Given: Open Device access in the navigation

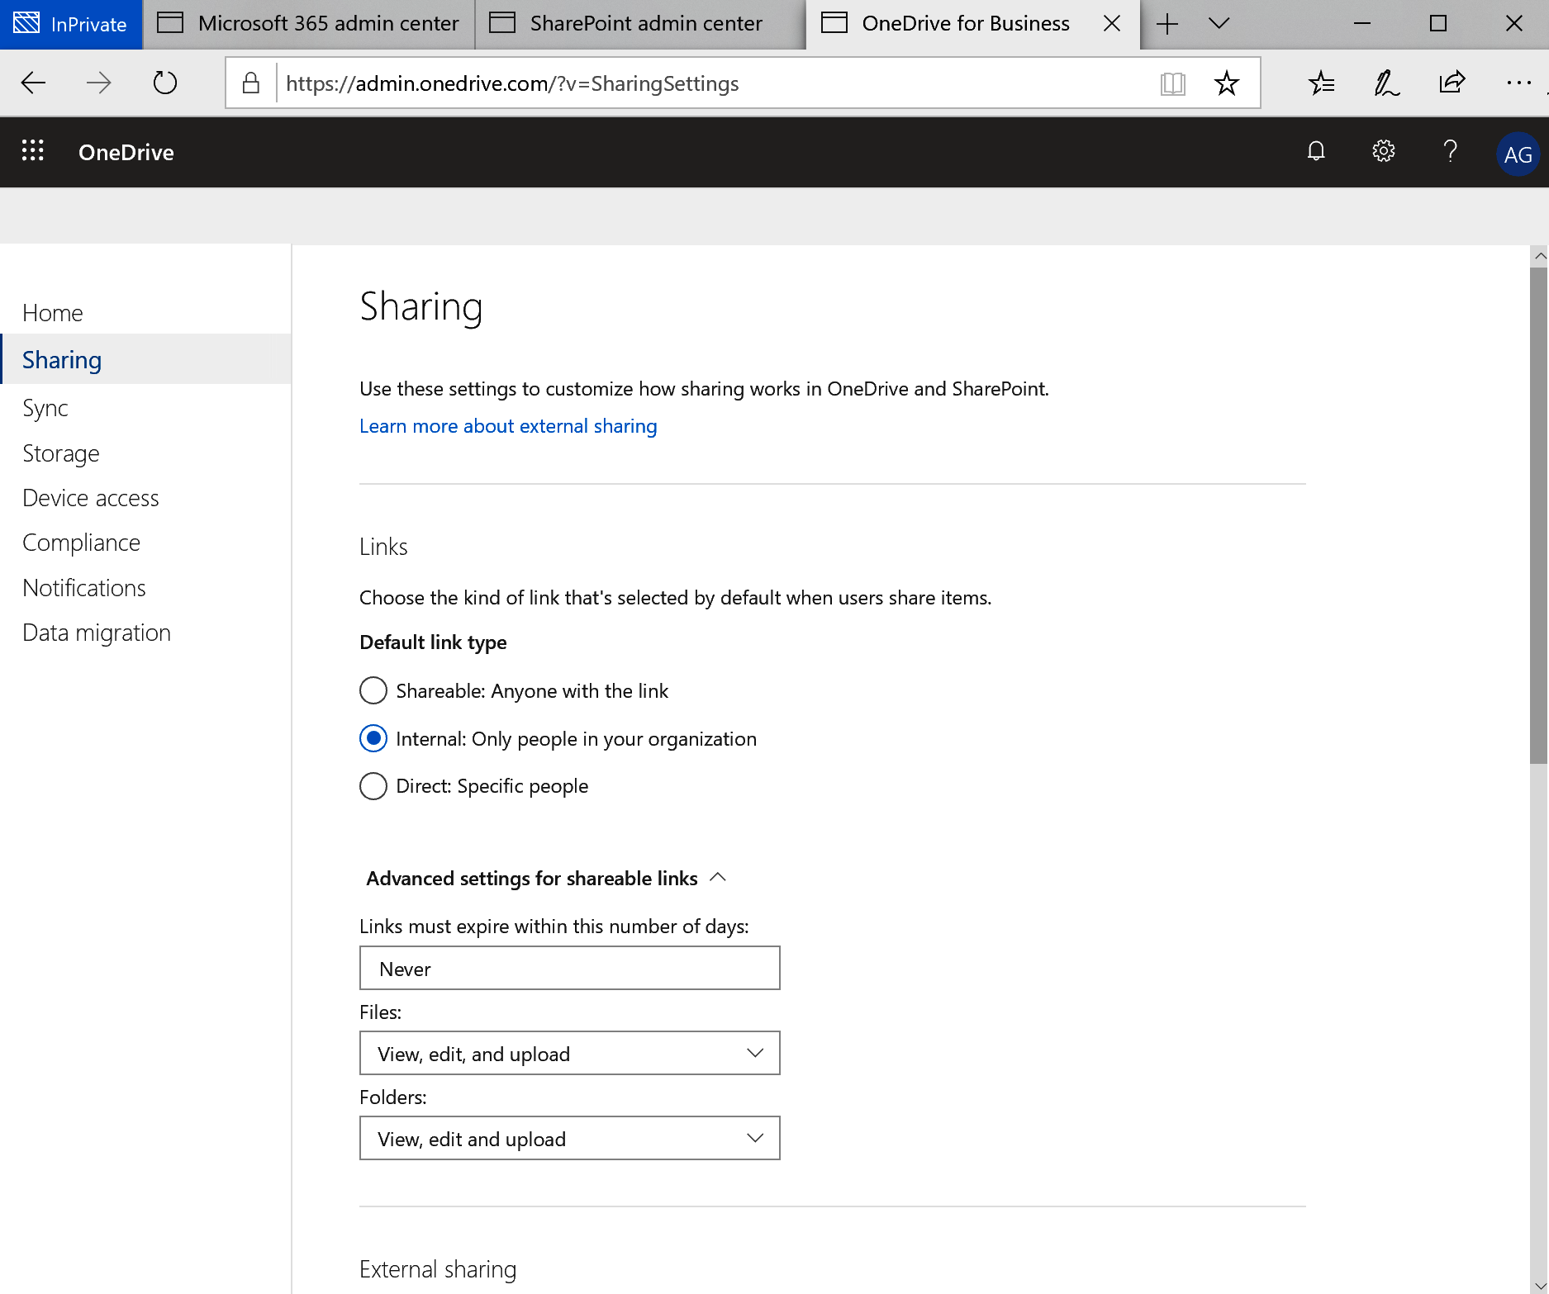Looking at the screenshot, I should click(x=91, y=498).
